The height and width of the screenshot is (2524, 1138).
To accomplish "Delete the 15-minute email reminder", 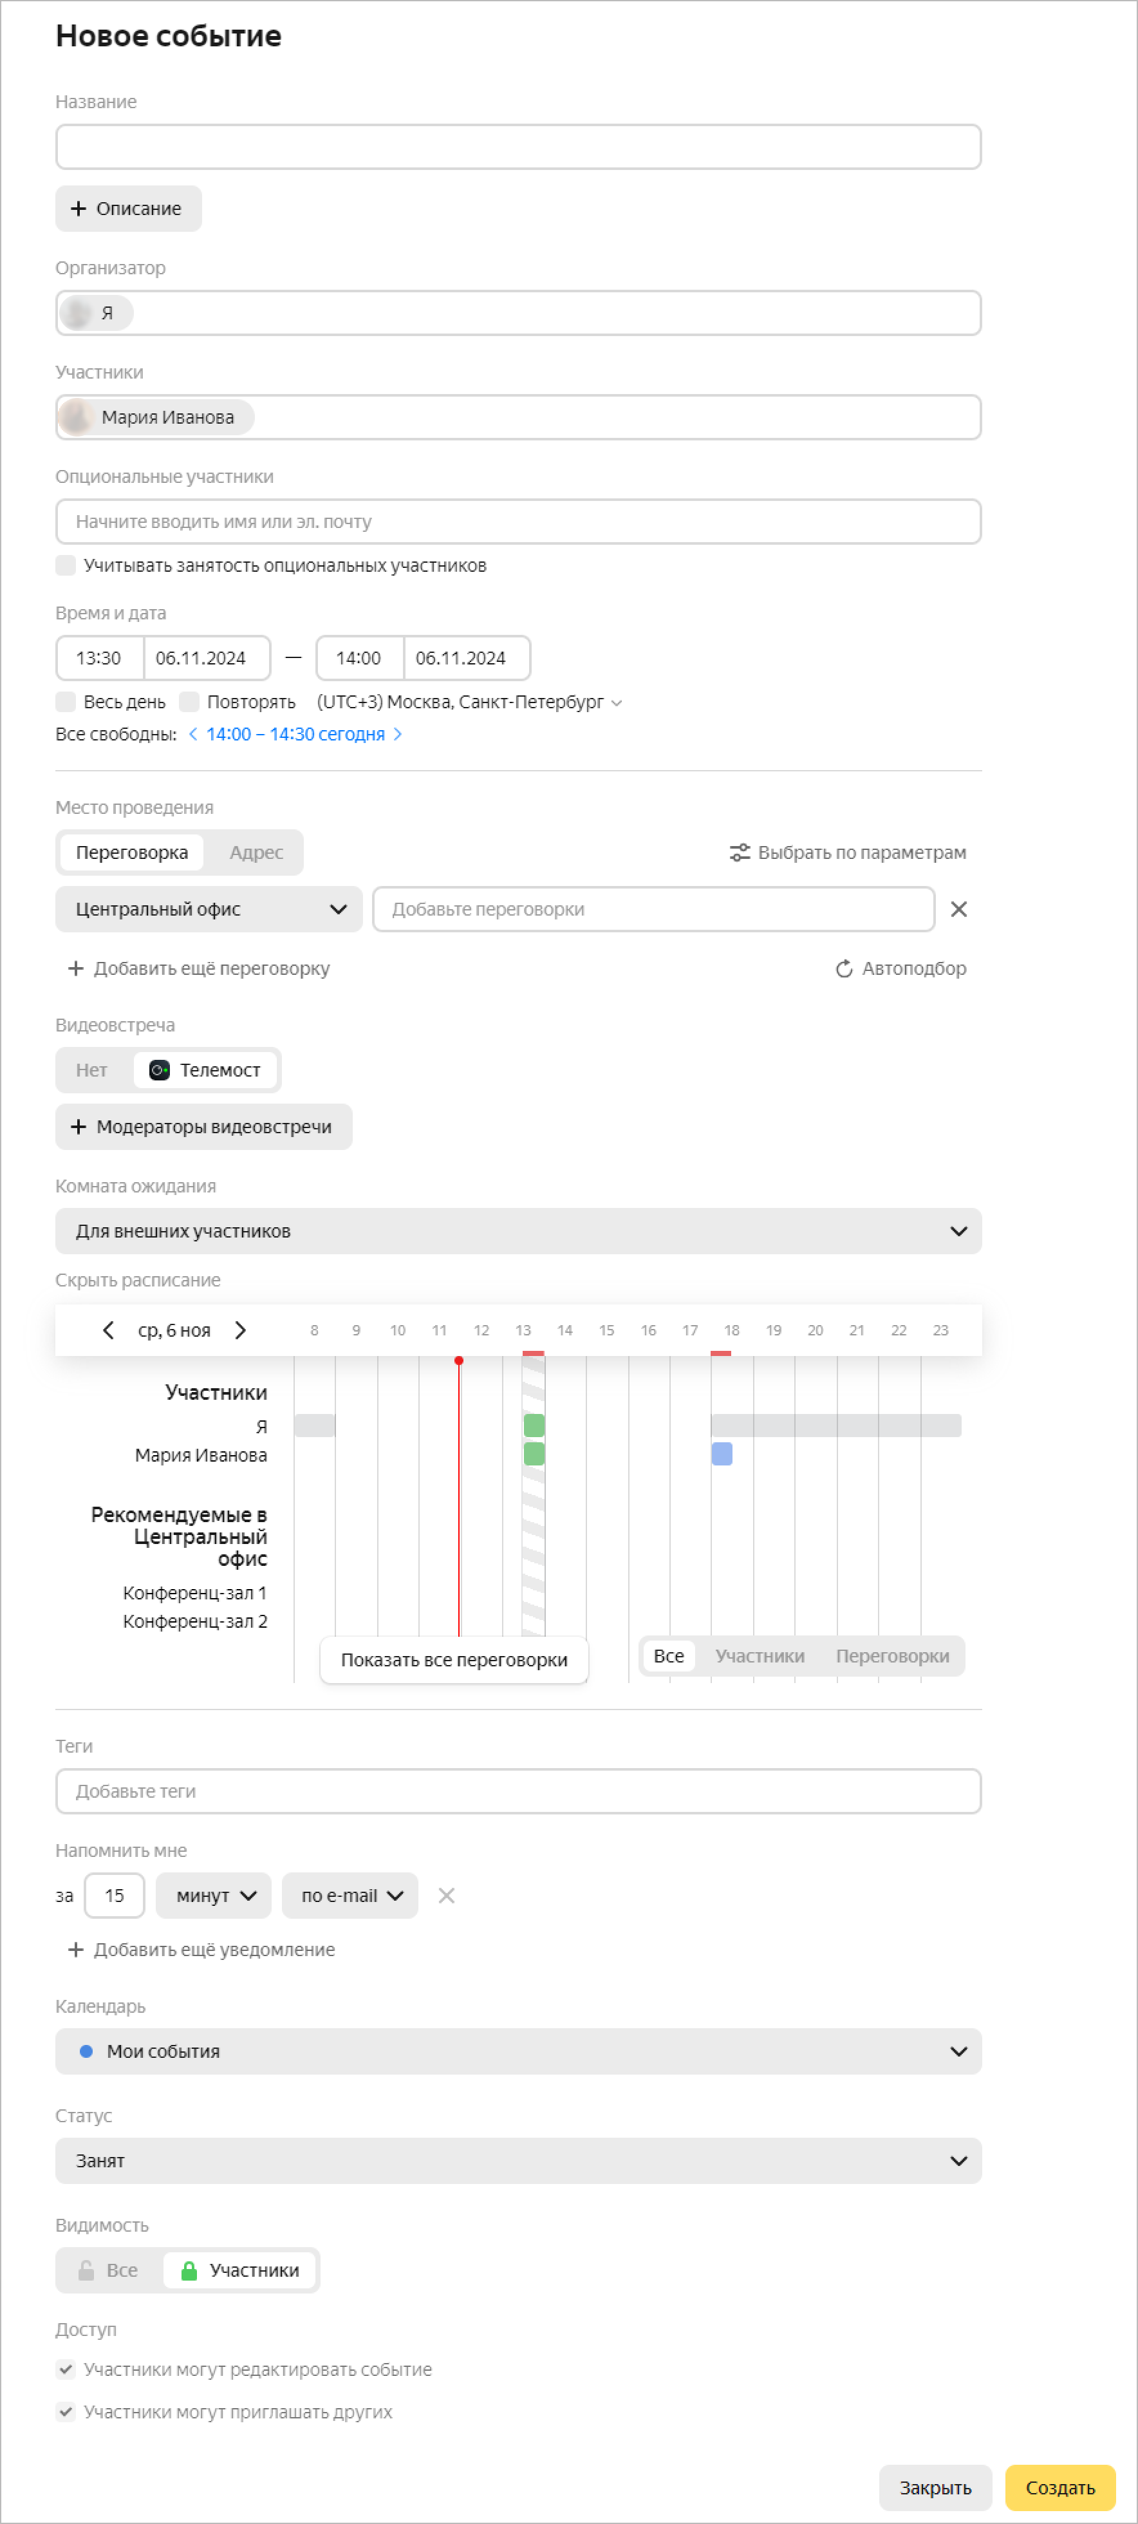I will [447, 1895].
